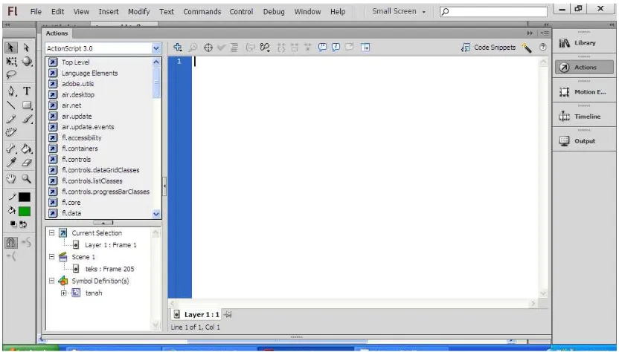Open the Output panel
This screenshot has width=619, height=352.
pyautogui.click(x=585, y=141)
